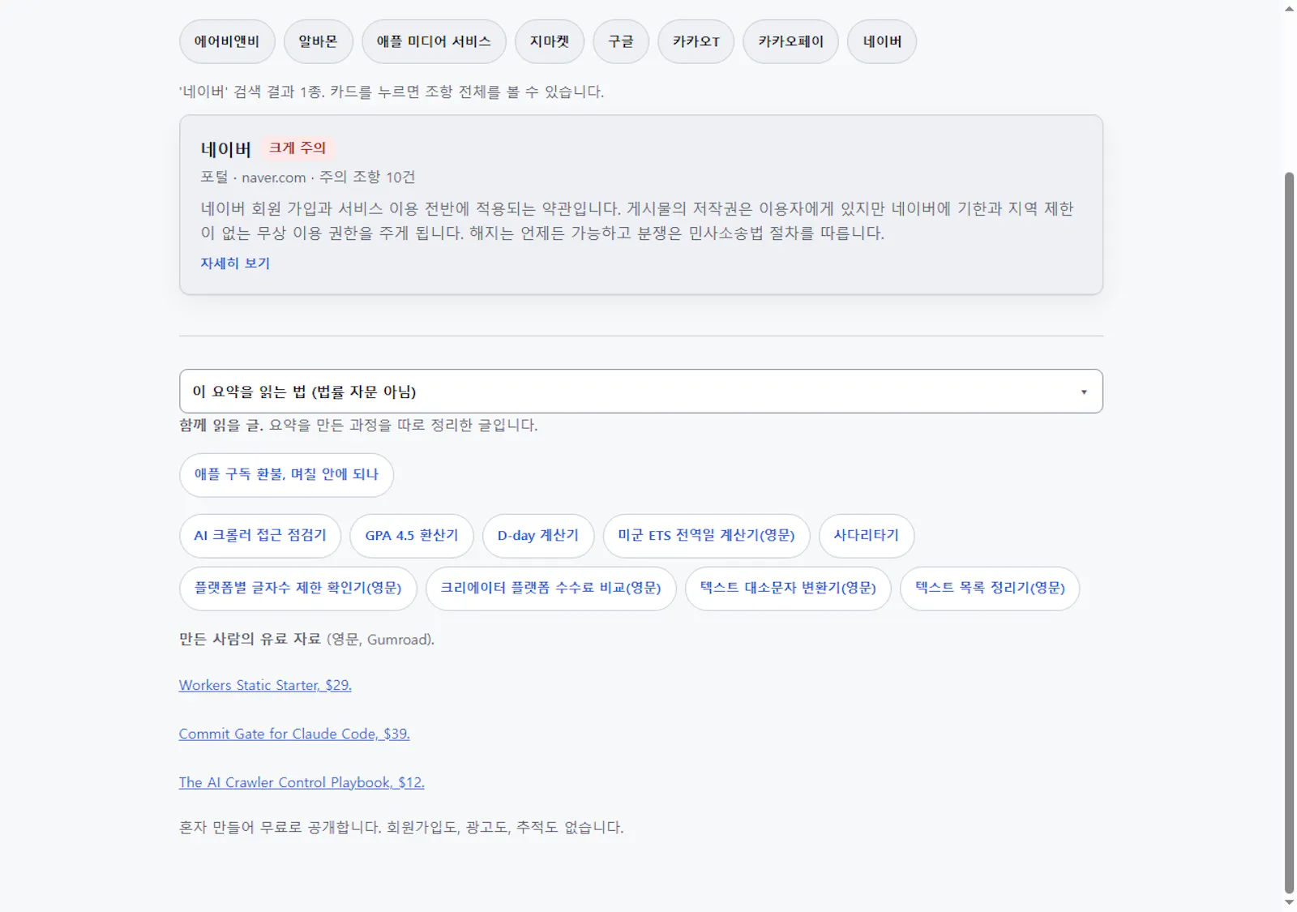Open the 네이버 card title
The width and height of the screenshot is (1297, 912).
pyautogui.click(x=226, y=149)
